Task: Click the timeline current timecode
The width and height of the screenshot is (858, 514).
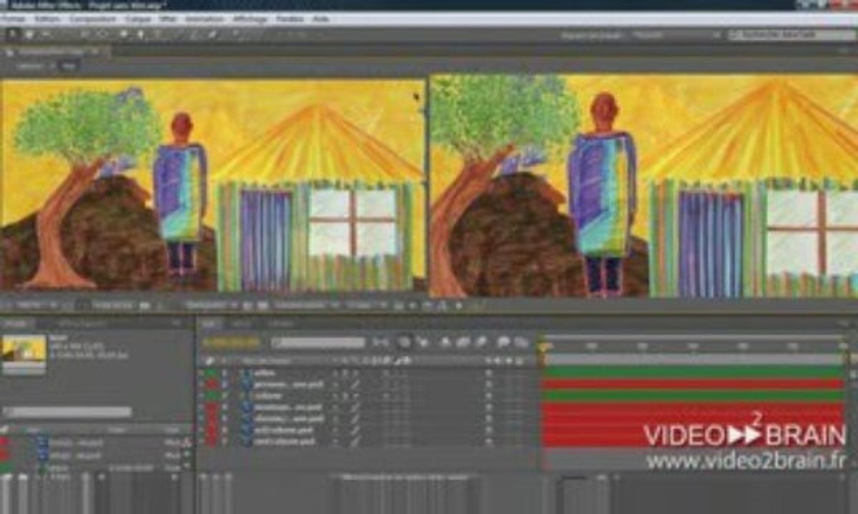Action: [x=230, y=343]
